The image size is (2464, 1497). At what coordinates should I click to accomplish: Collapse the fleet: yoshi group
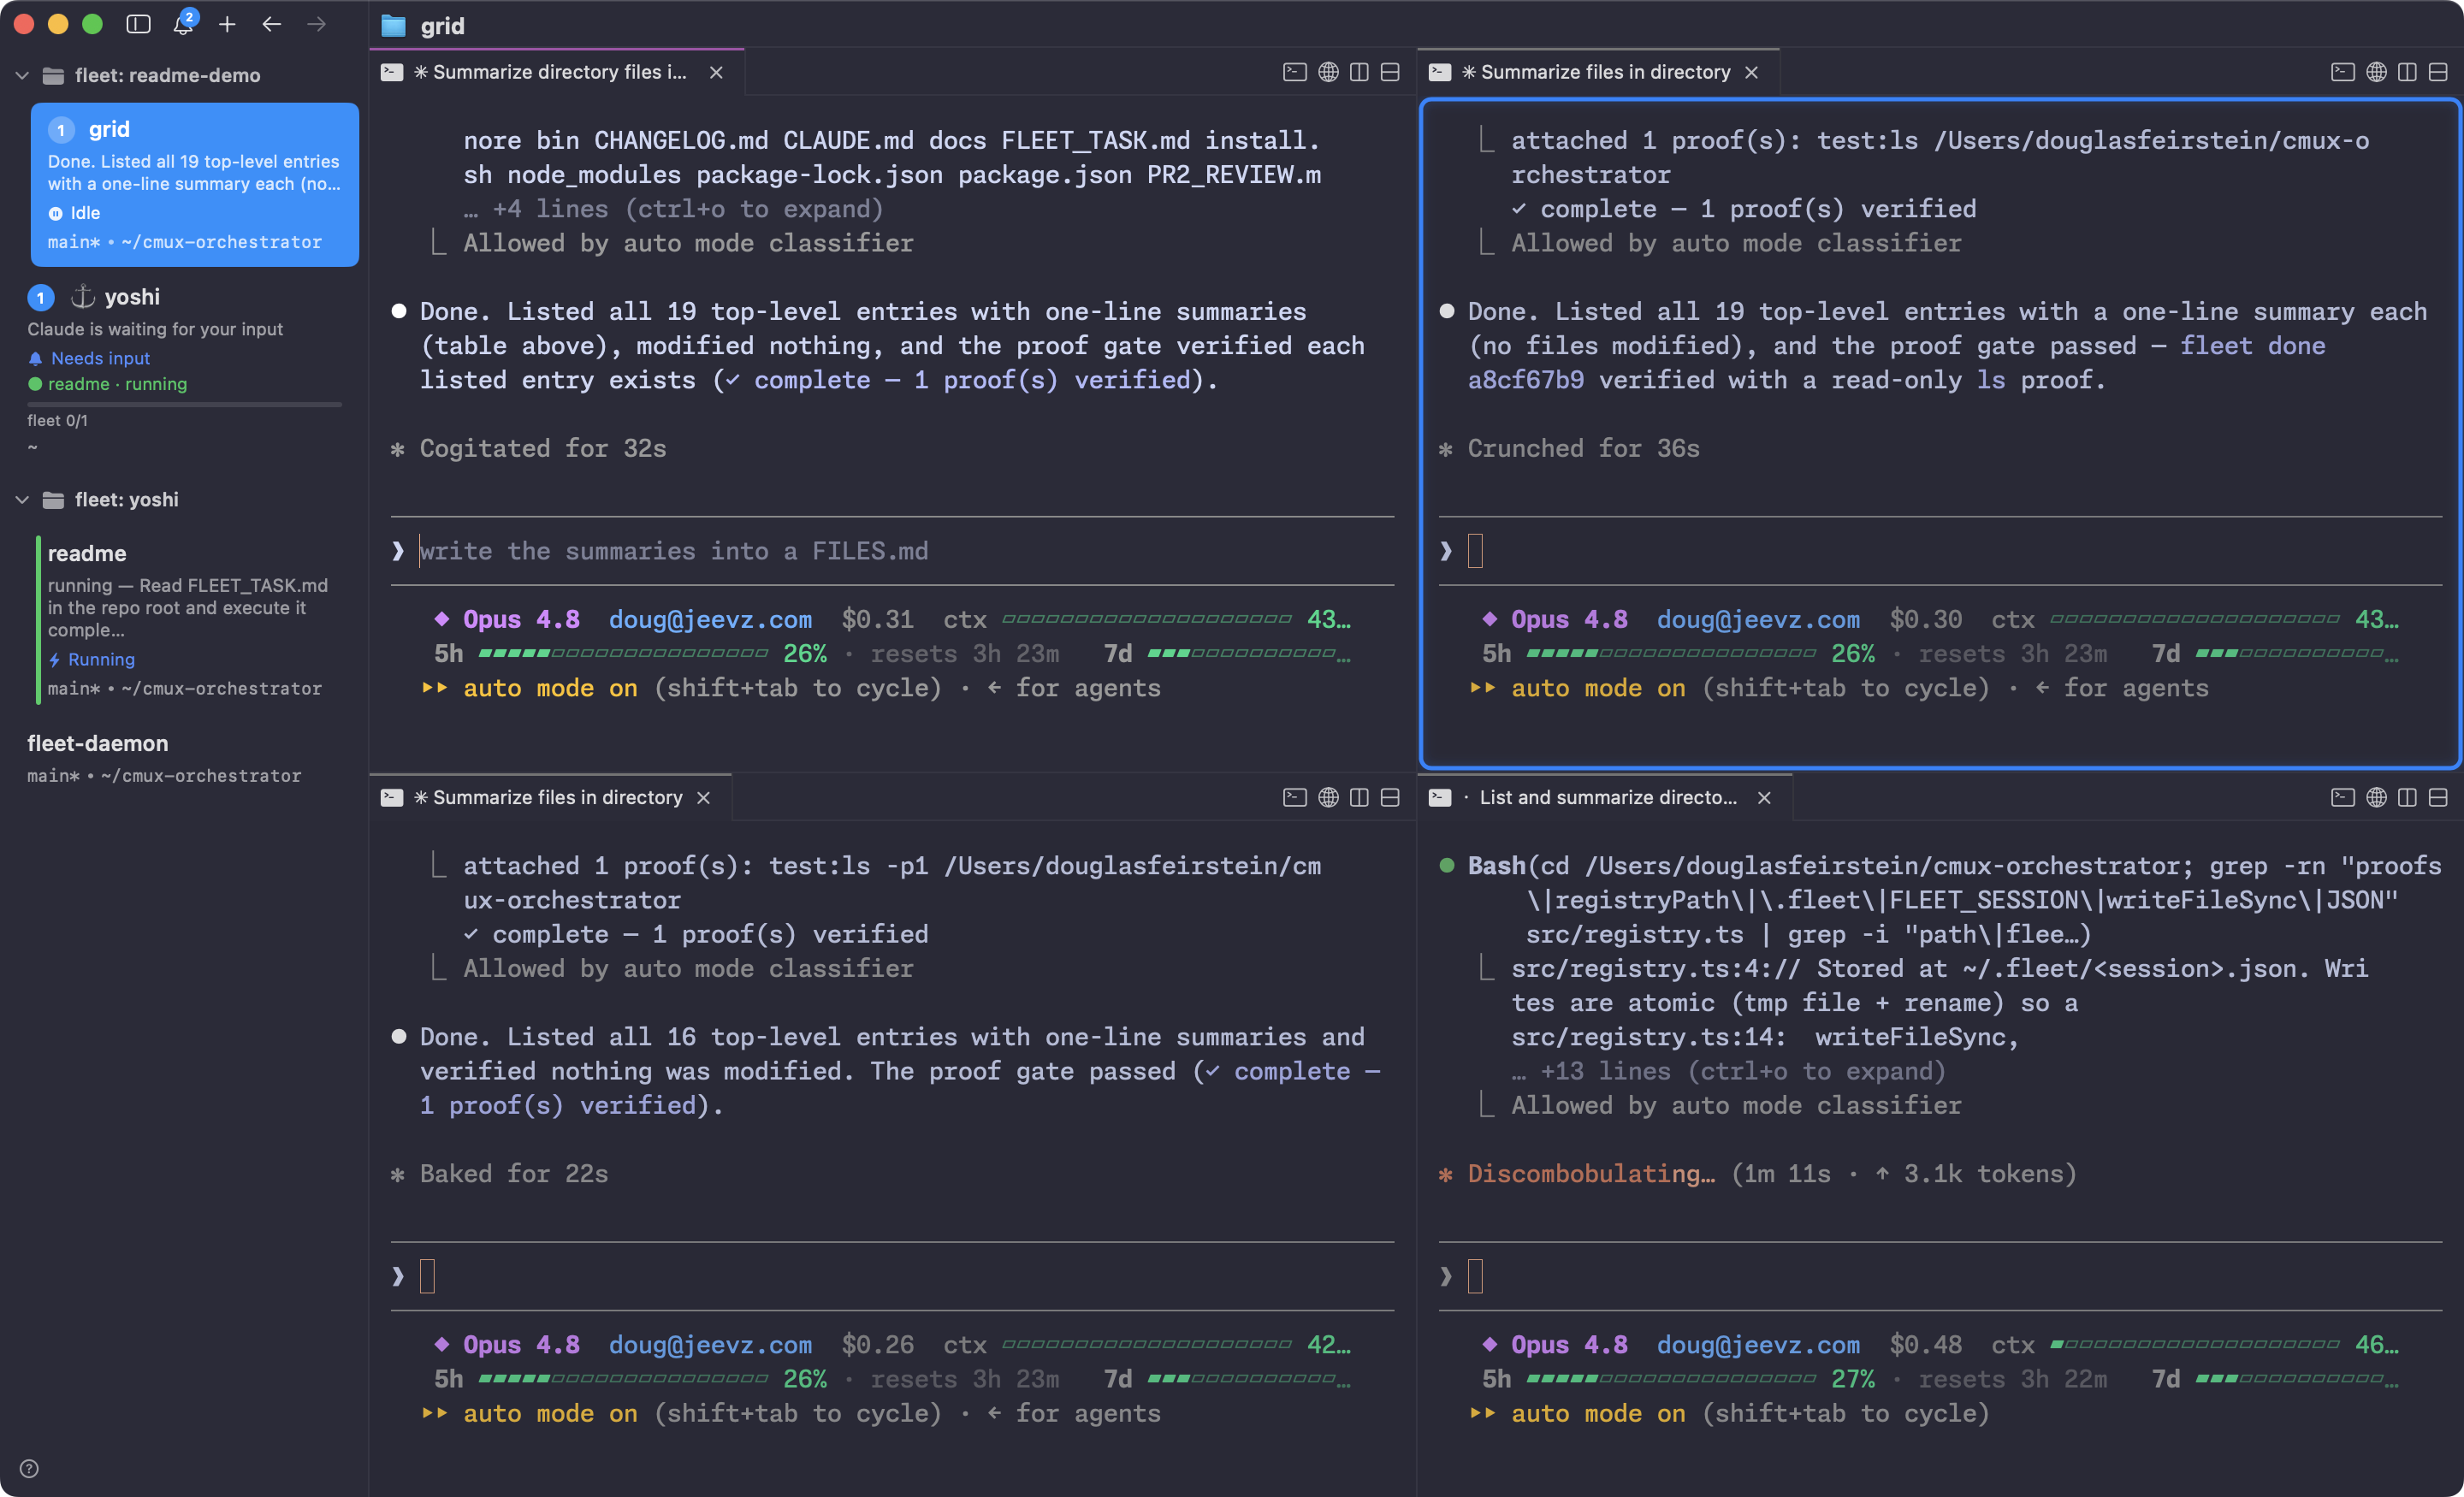[22, 500]
